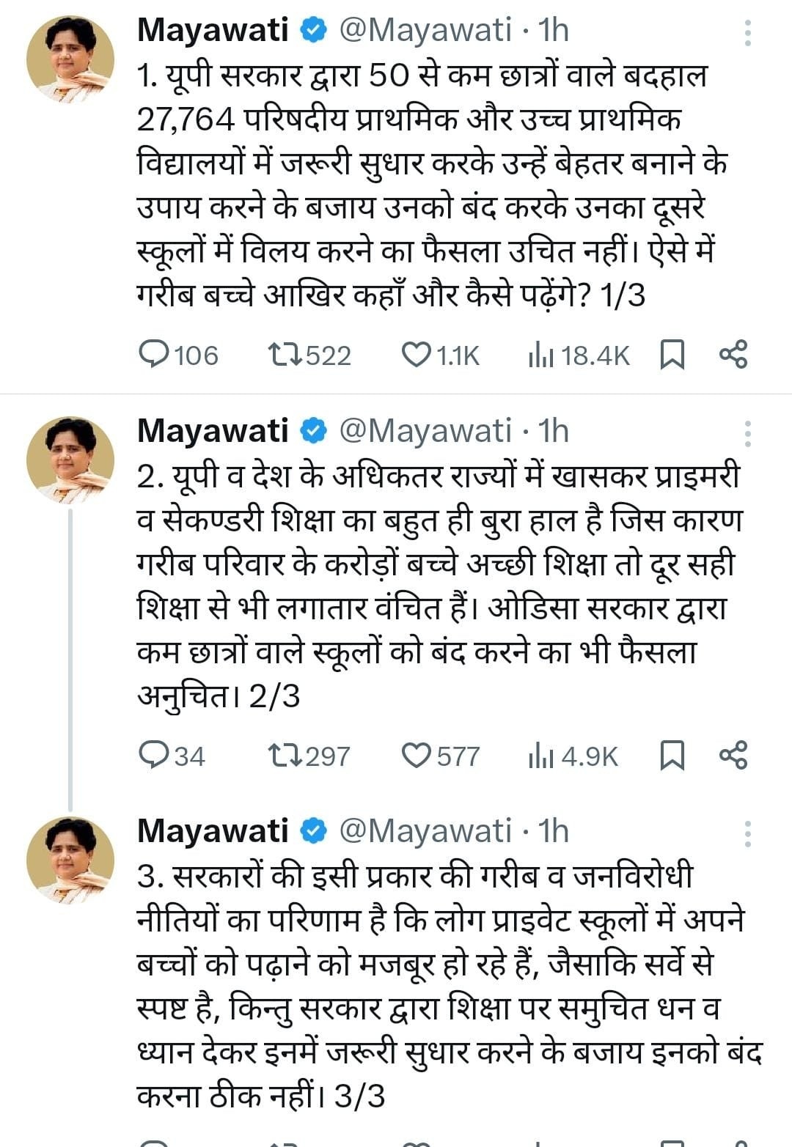Viewport: 792px width, 1147px height.
Task: Open more options menu on third tweet
Action: pos(747,834)
